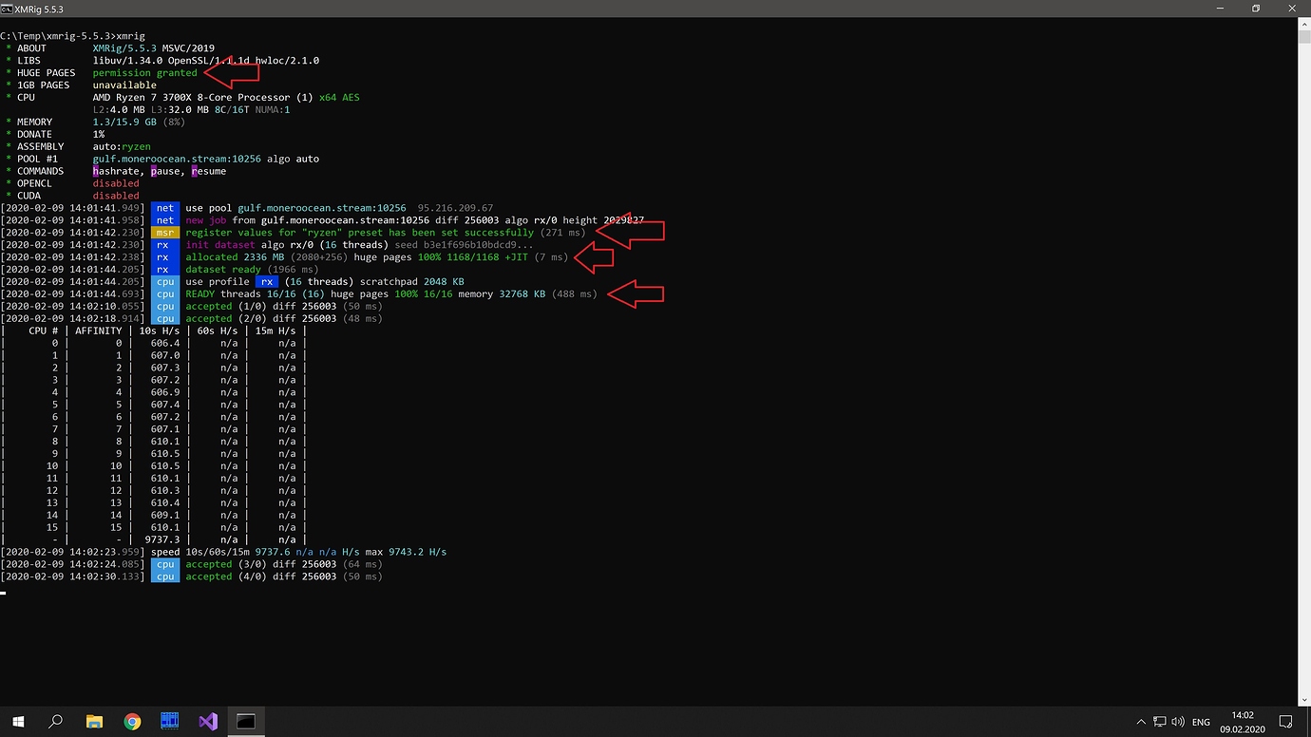Image resolution: width=1311 pixels, height=737 pixels.
Task: Click the "resume" command word
Action: click(x=209, y=171)
